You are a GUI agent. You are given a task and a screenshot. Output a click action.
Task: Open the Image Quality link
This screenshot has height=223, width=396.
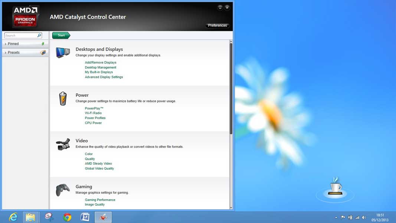[95, 204]
